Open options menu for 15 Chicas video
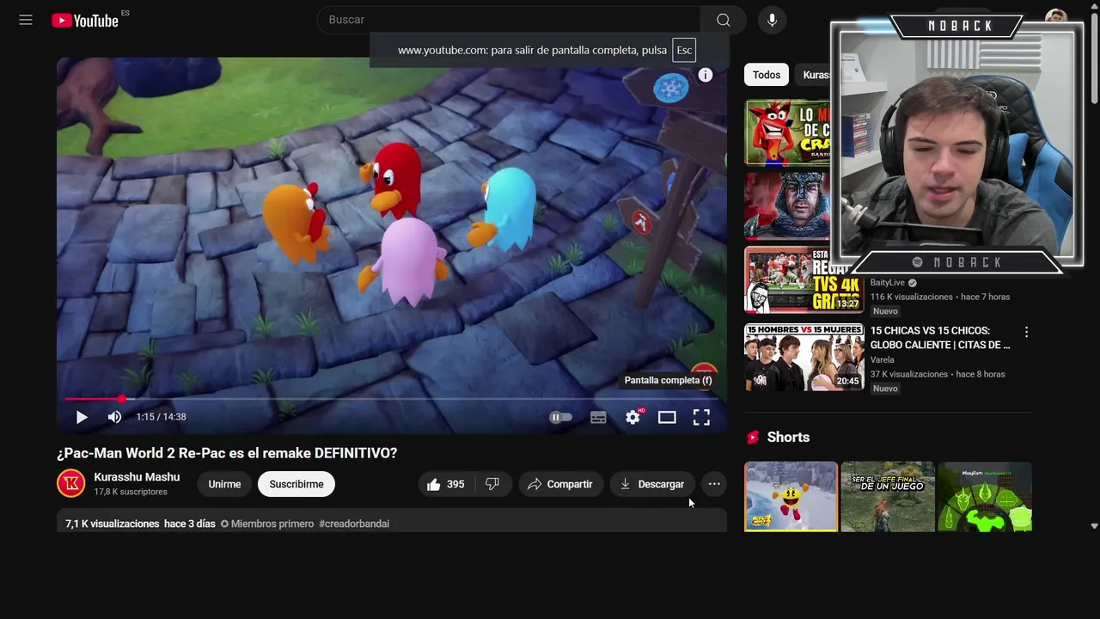This screenshot has height=619, width=1100. coord(1026,332)
